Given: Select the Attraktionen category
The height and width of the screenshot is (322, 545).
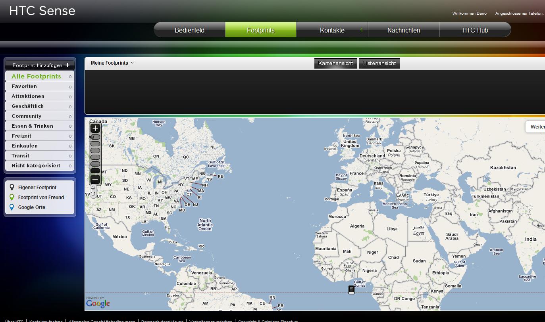Looking at the screenshot, I should 40,96.
